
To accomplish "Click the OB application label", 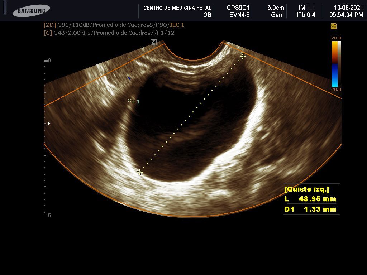I will [x=208, y=15].
